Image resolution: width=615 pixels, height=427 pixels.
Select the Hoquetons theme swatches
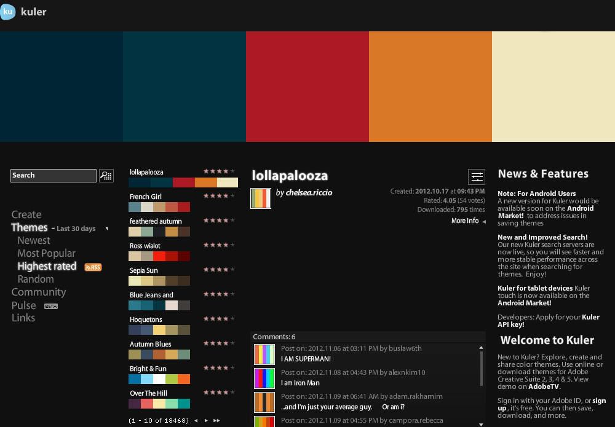[x=159, y=331]
